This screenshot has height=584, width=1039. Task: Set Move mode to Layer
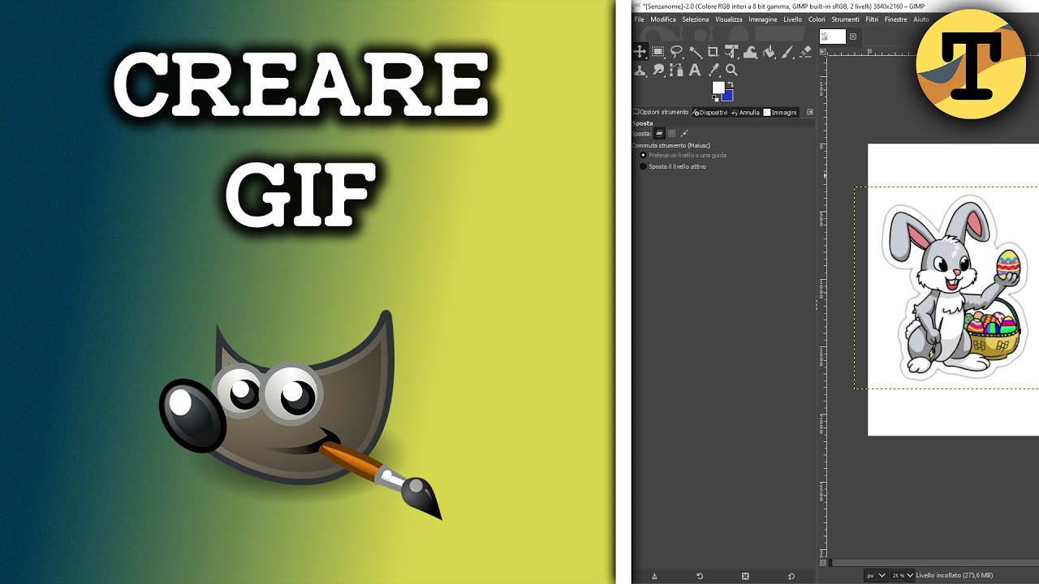659,133
